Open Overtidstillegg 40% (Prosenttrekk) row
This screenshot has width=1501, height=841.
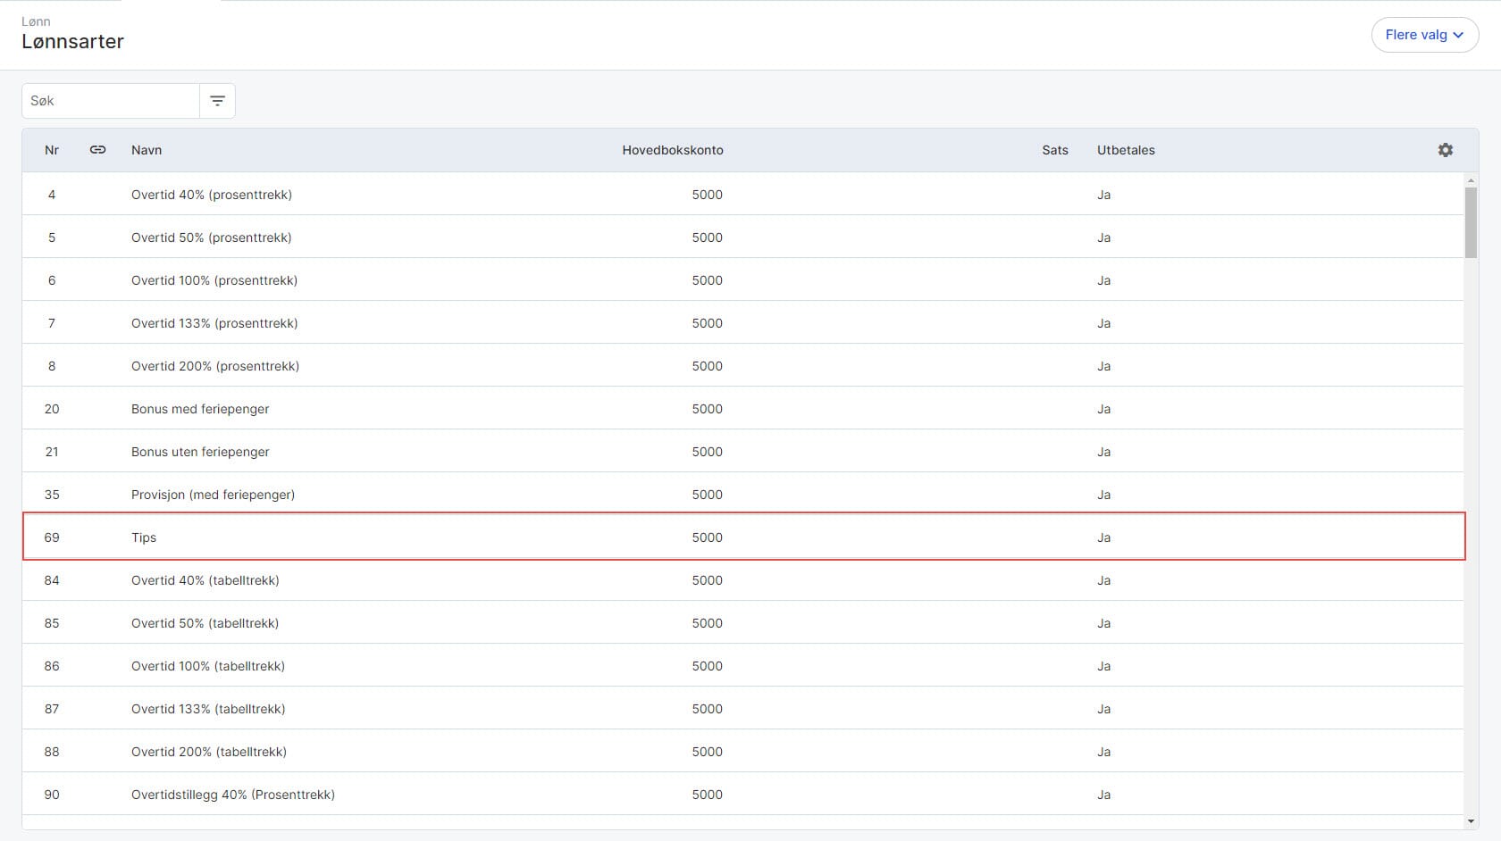(233, 795)
